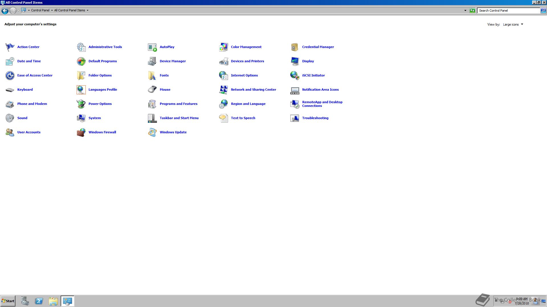Click the Forward navigation button
Screen dimensions: 547x307
tap(13, 11)
